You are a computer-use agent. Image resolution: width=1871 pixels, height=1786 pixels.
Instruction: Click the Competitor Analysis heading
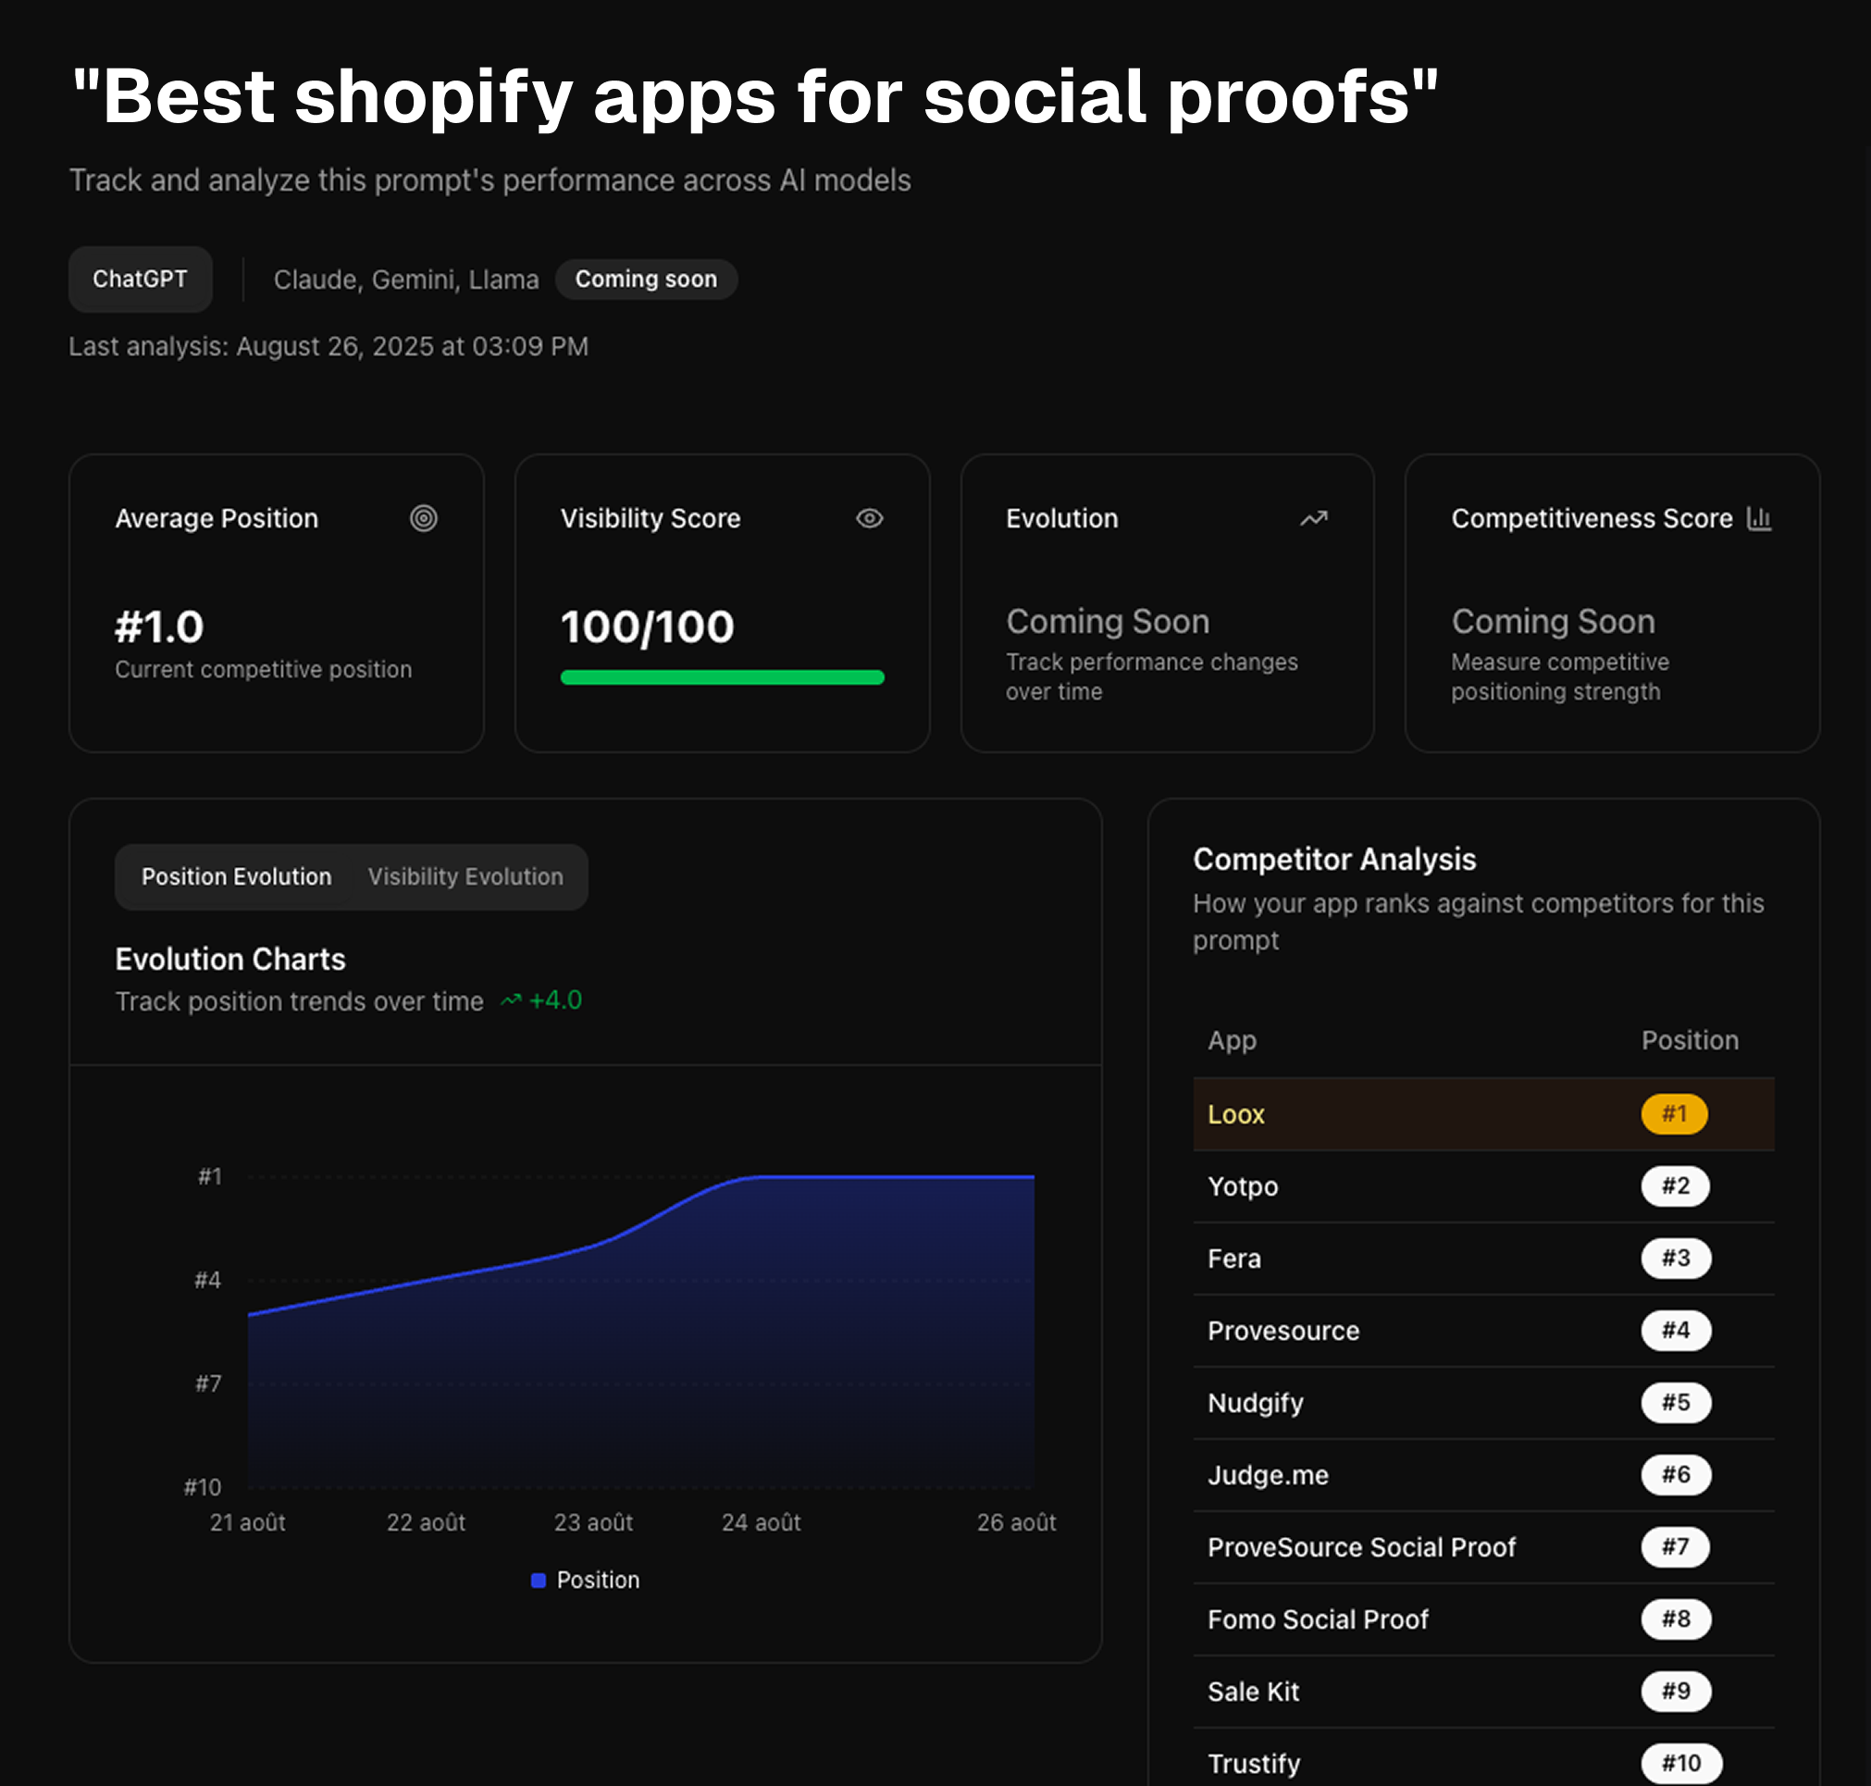coord(1334,860)
